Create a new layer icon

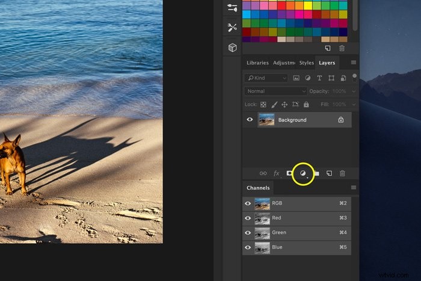point(329,173)
